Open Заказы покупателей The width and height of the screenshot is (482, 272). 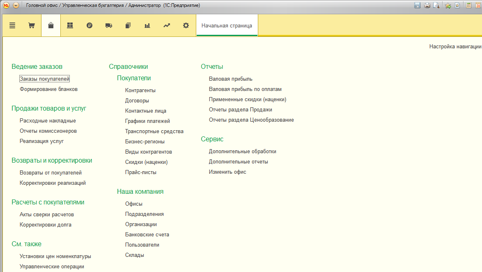(x=45, y=79)
